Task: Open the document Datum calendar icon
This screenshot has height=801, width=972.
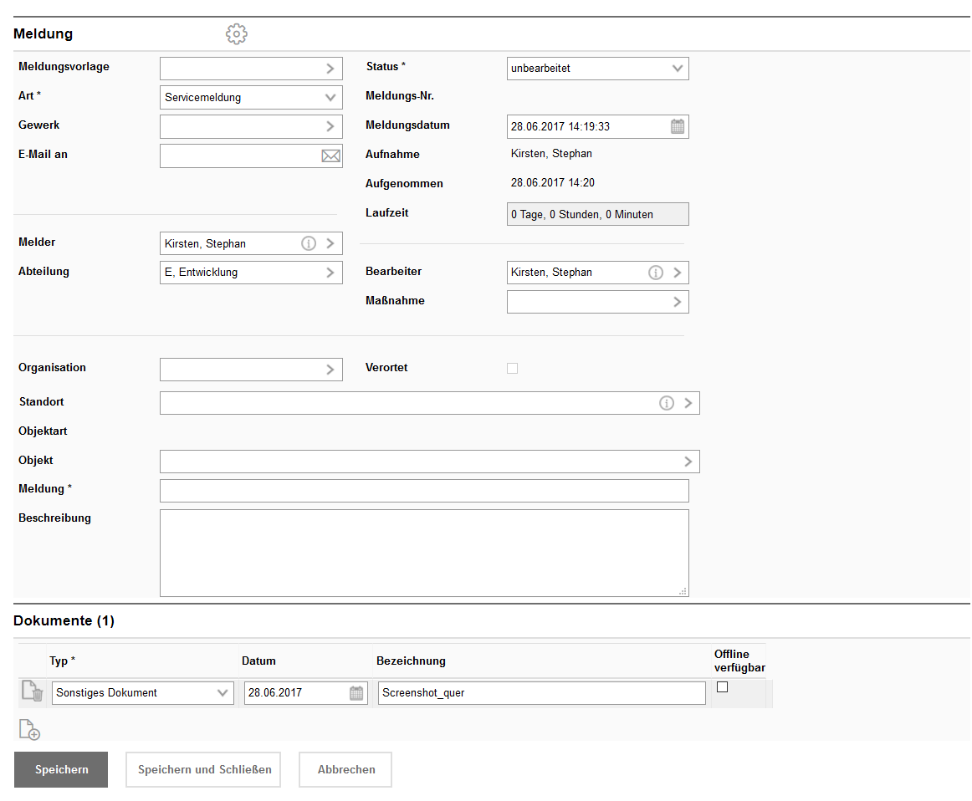Action: pyautogui.click(x=357, y=693)
